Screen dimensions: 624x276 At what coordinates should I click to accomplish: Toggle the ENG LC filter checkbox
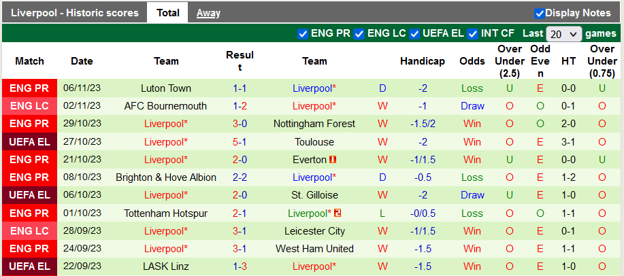pos(359,33)
